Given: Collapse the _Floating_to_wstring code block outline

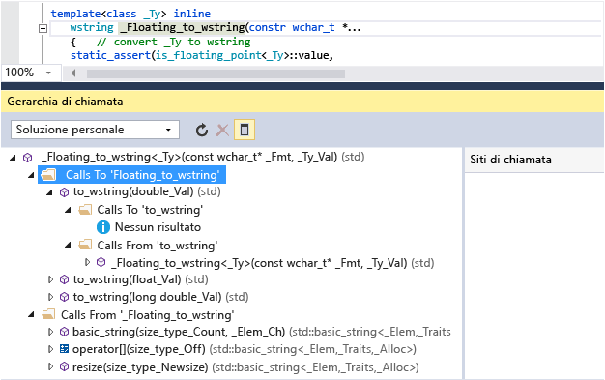Looking at the screenshot, I should (x=43, y=28).
